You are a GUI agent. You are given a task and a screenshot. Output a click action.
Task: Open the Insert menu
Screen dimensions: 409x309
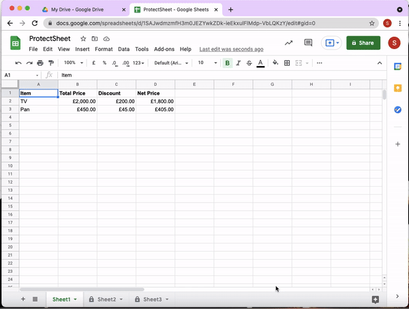tap(82, 49)
